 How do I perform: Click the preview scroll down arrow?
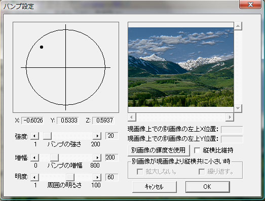(238, 108)
